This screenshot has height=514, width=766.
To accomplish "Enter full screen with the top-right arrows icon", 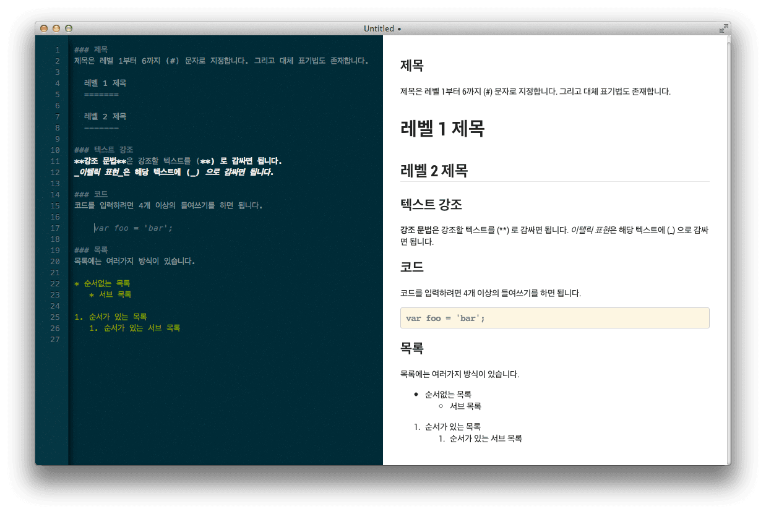I will pos(723,28).
